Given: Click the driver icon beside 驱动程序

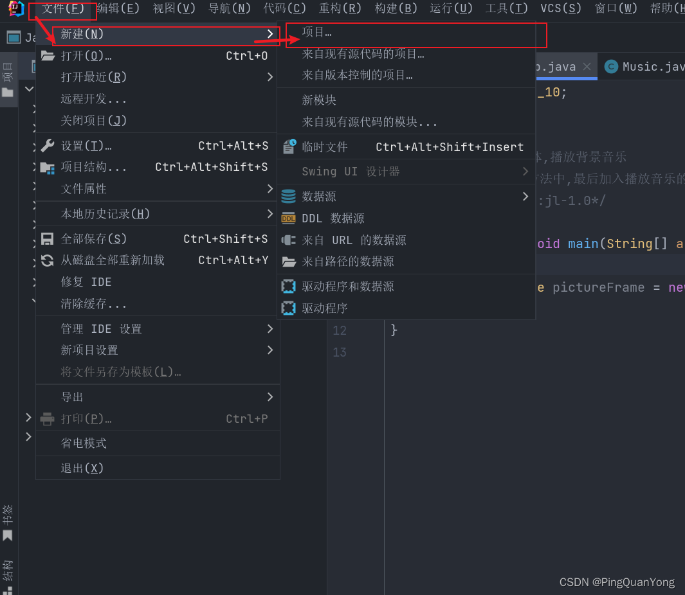Looking at the screenshot, I should (288, 308).
